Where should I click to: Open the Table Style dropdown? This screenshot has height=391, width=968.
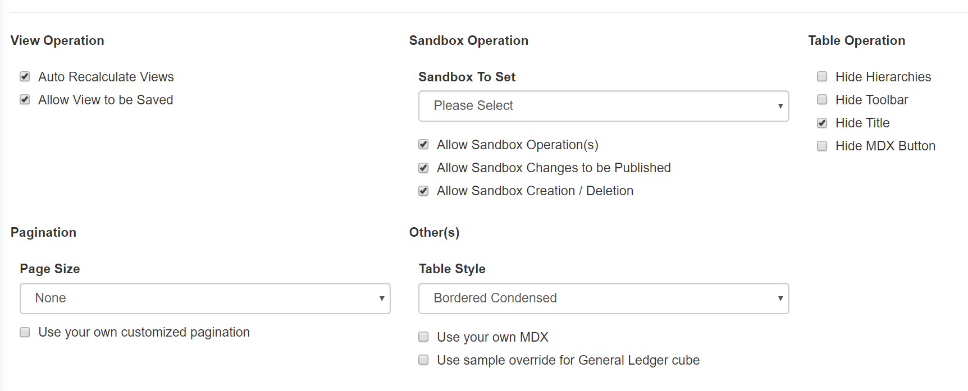[604, 298]
